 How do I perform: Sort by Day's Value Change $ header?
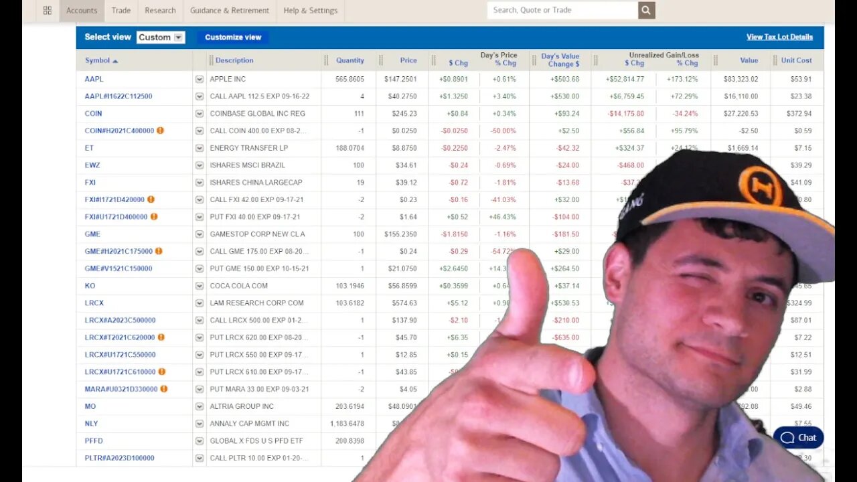[560, 60]
